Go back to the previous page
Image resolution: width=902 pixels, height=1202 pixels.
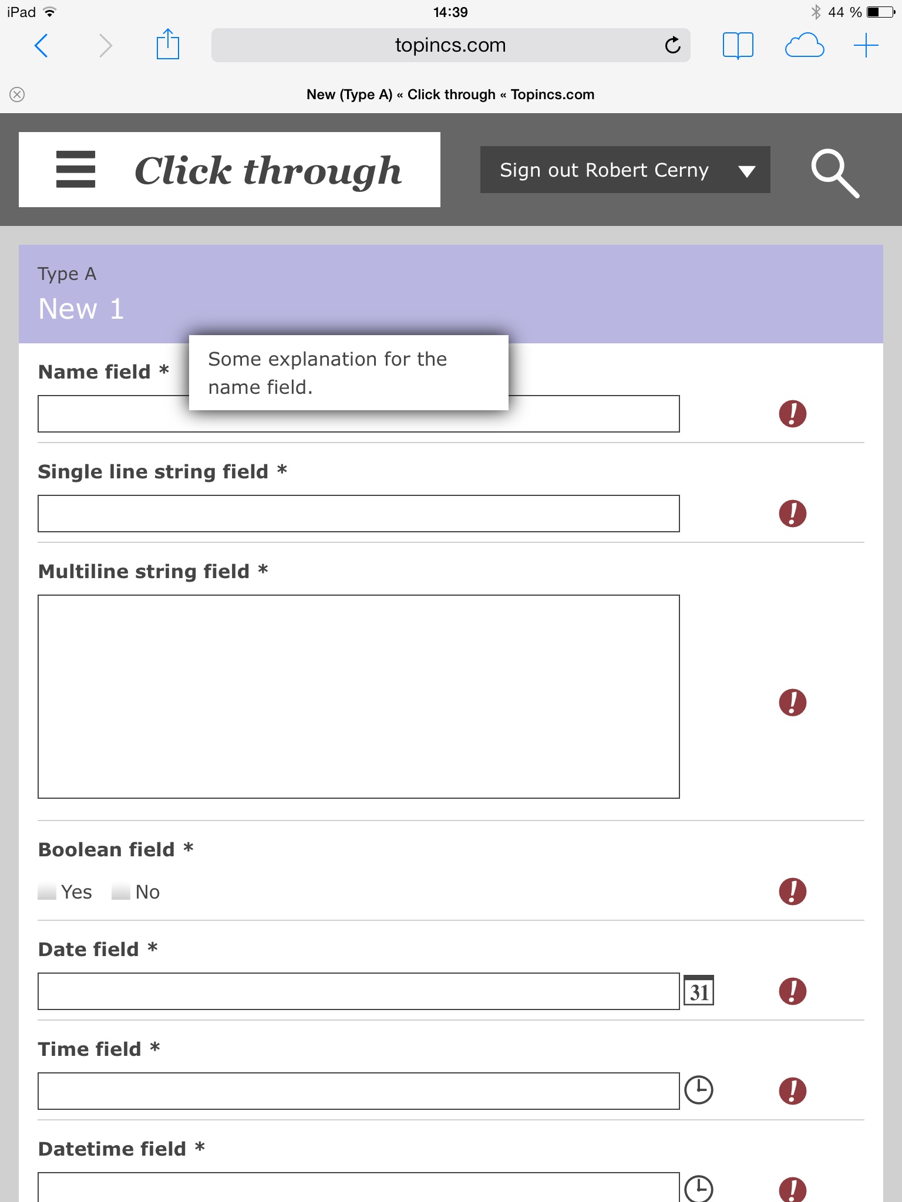41,45
